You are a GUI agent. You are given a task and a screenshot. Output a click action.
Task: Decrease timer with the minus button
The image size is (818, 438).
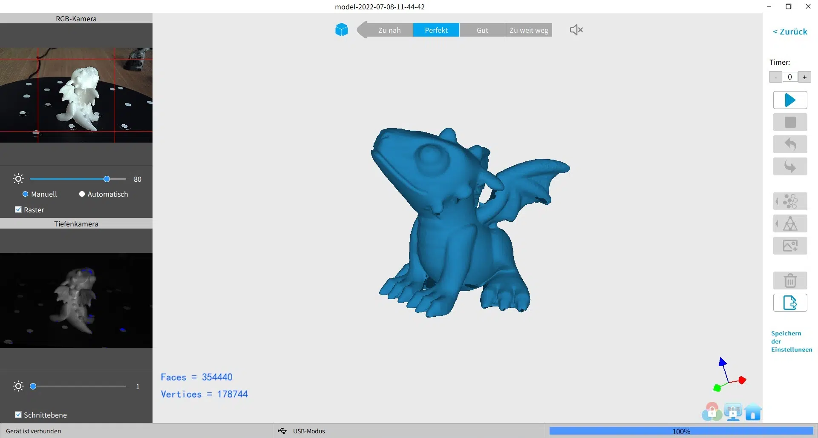pos(775,77)
